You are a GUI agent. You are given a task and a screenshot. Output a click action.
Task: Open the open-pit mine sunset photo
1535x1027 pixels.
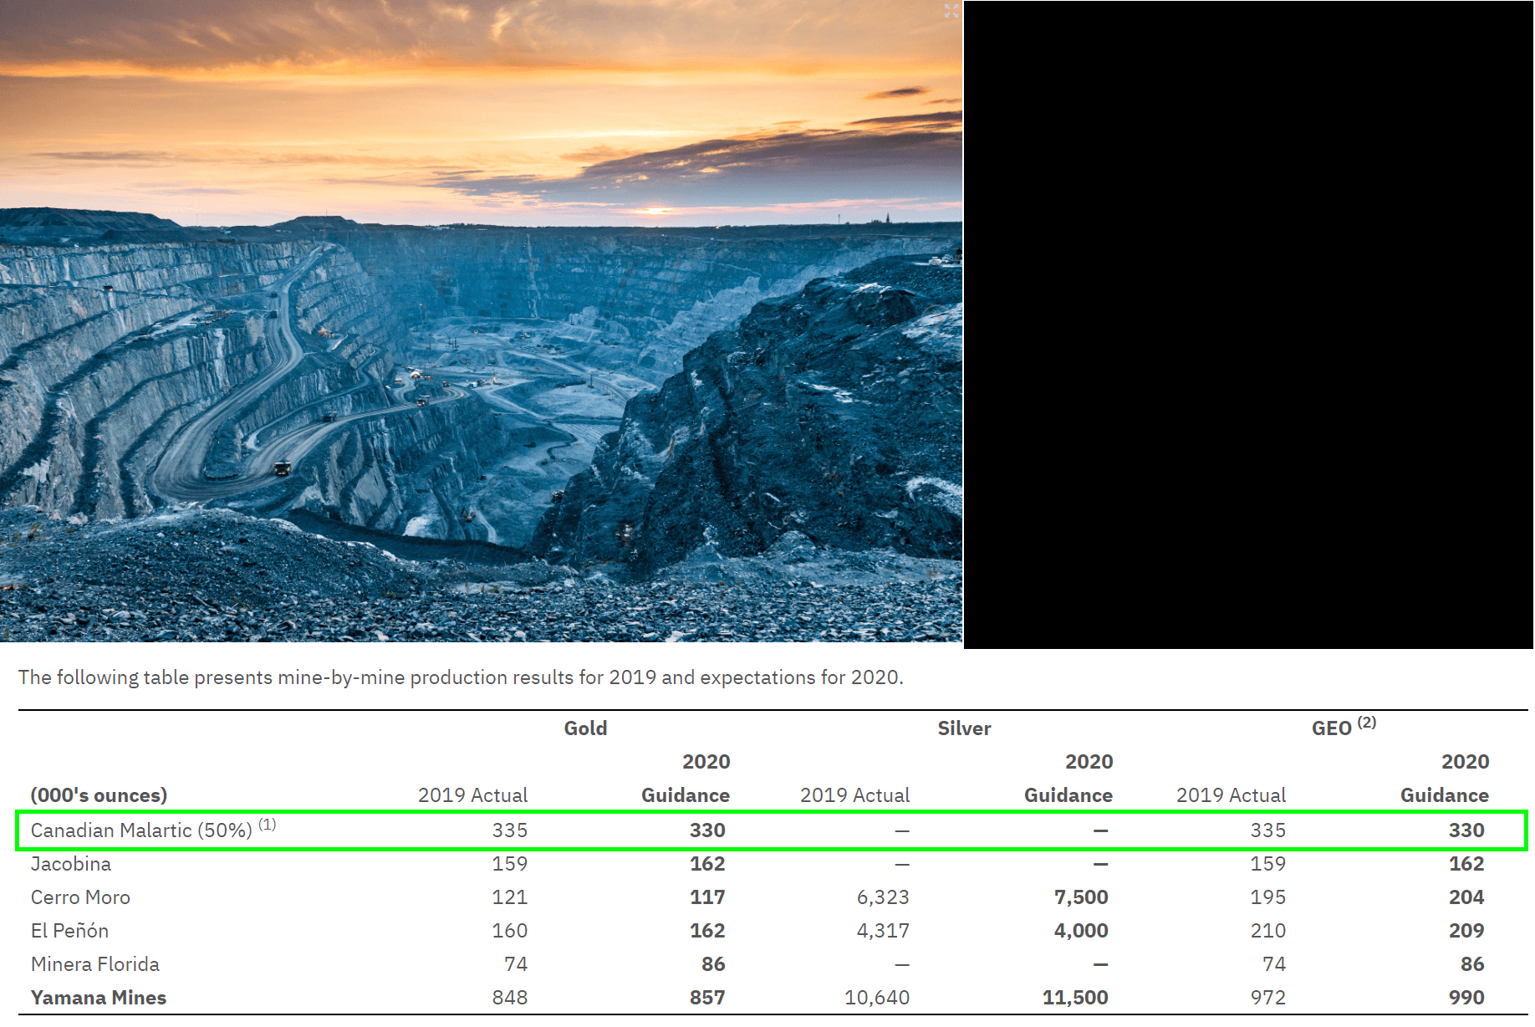point(482,321)
